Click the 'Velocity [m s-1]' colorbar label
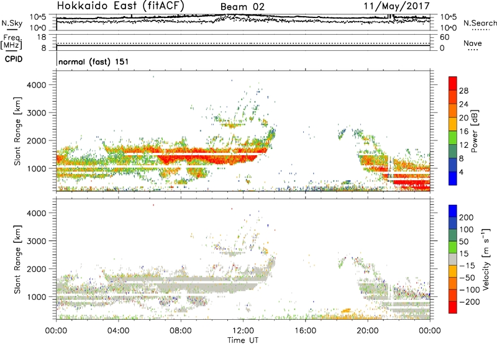 tap(486, 259)
